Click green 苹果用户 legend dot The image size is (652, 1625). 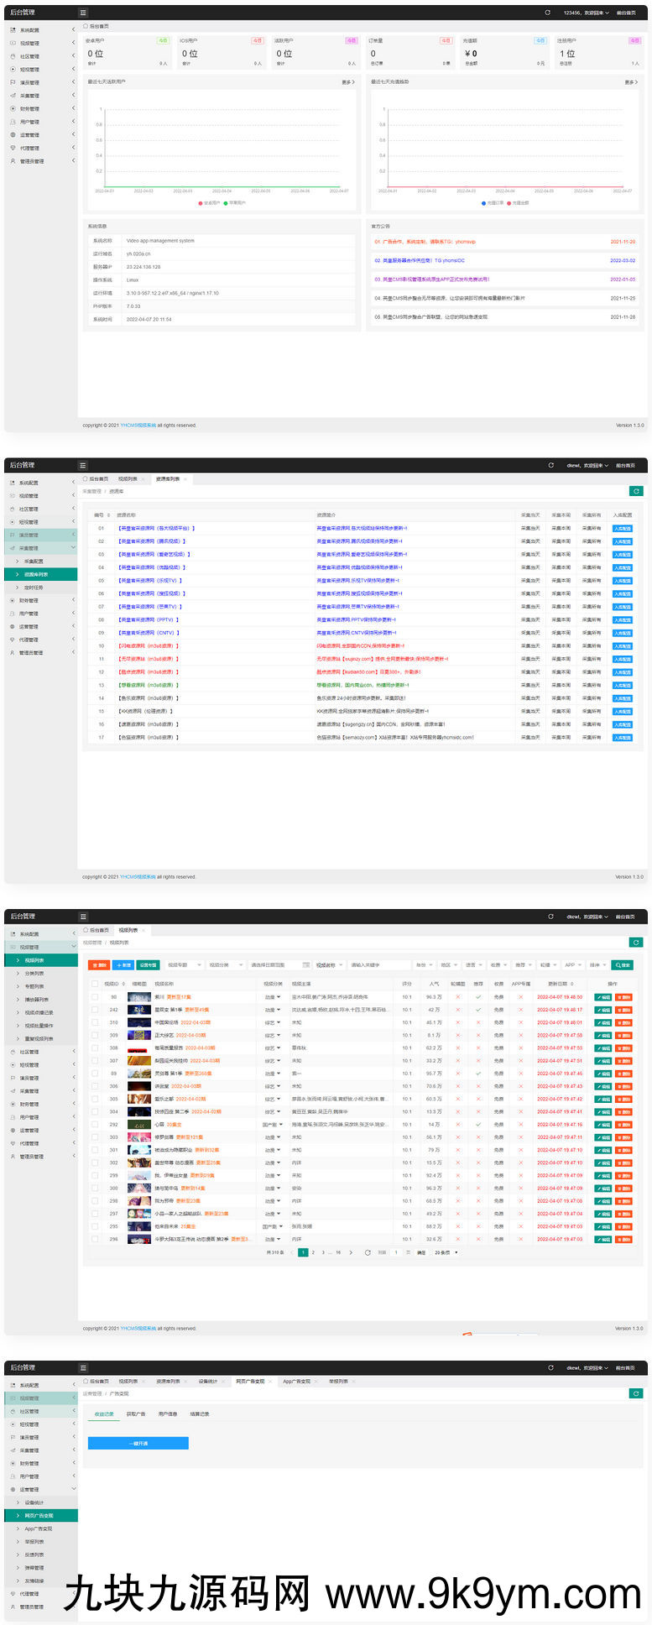[226, 203]
